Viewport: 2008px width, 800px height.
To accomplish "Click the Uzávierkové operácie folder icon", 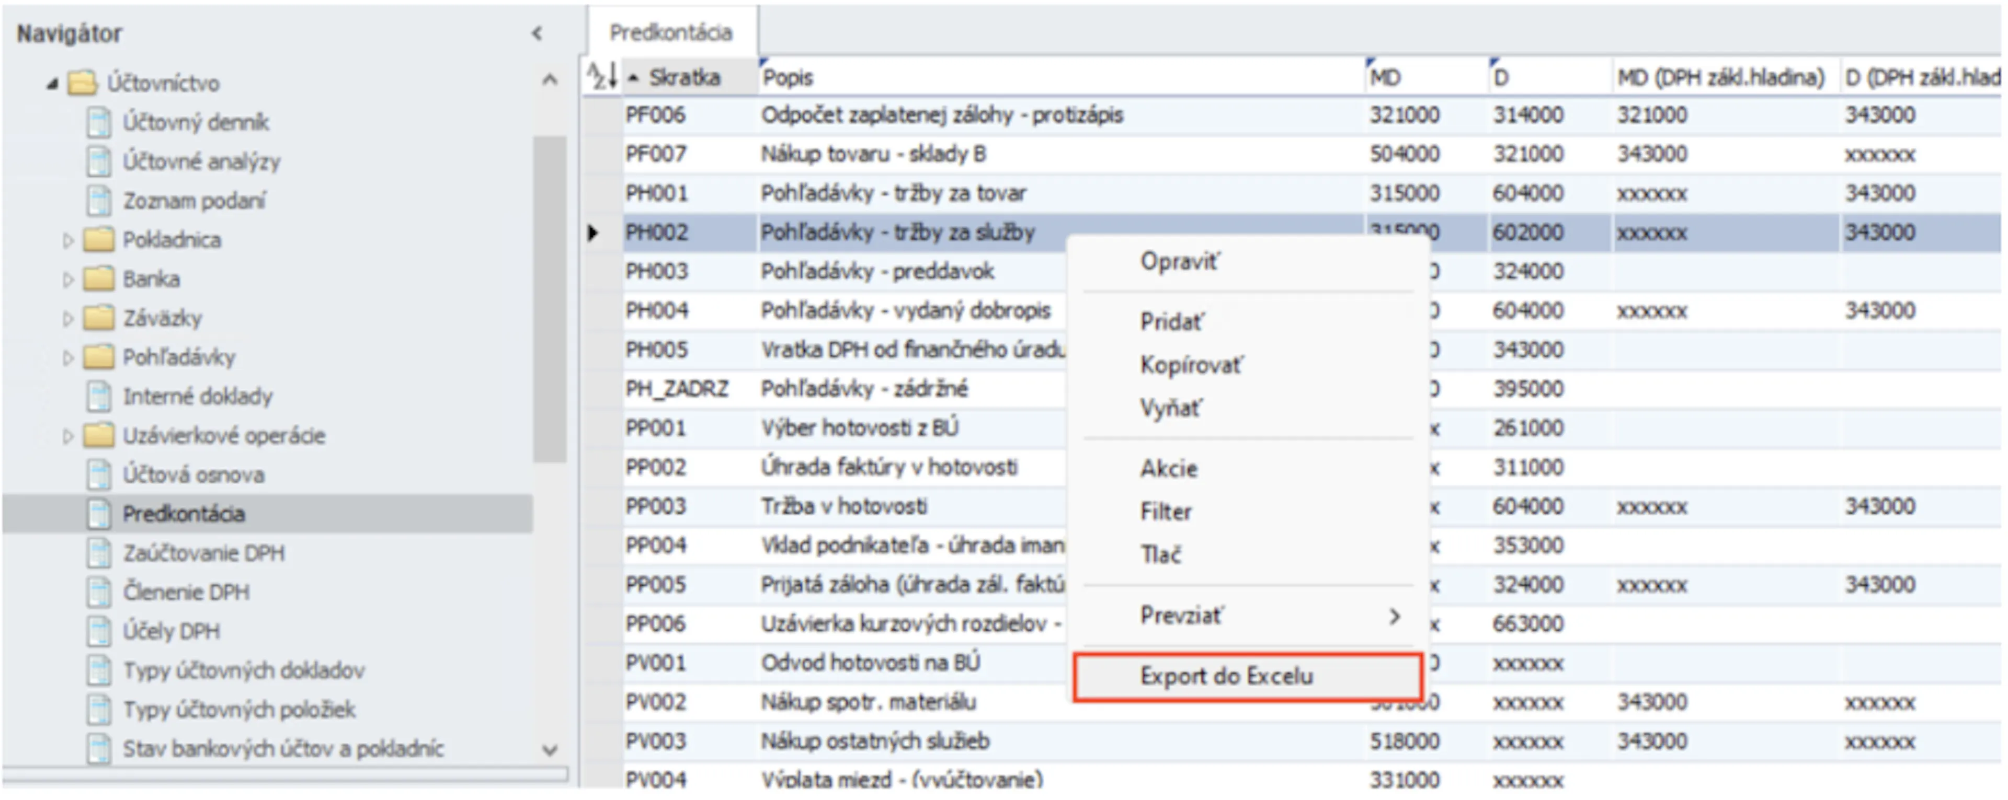I will [98, 435].
